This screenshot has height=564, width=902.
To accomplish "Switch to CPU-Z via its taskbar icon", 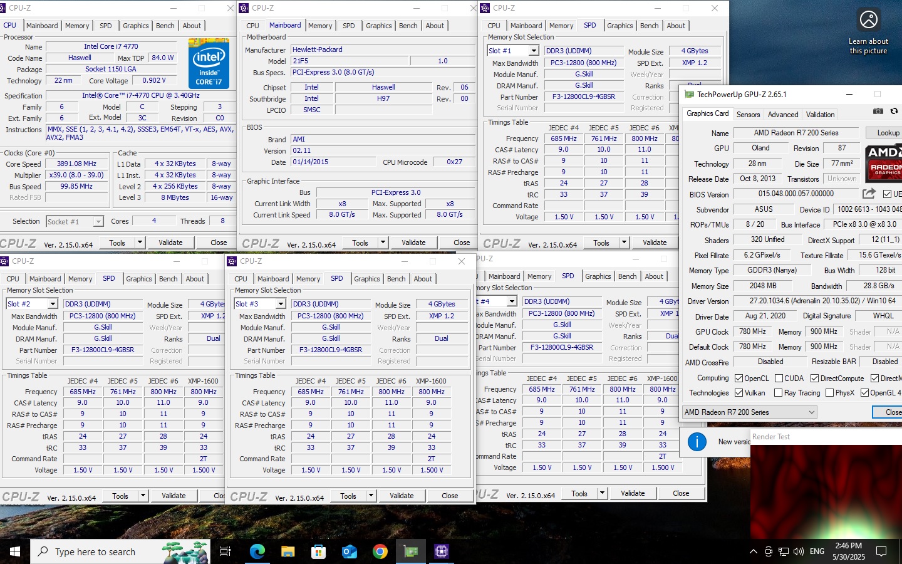I will [x=442, y=551].
